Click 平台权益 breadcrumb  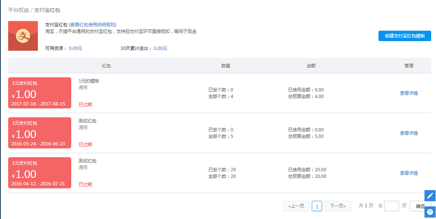click(x=18, y=10)
